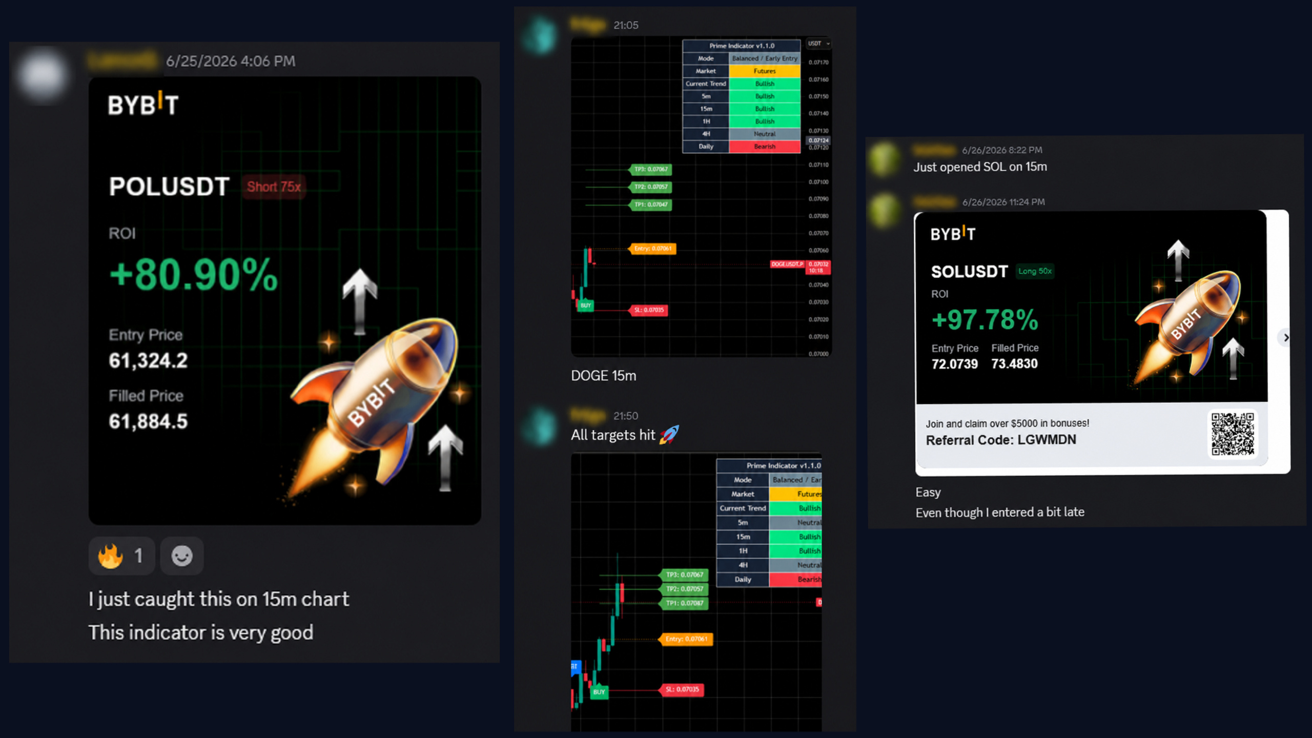Open the DOGE chart image posted at 21:05

tap(701, 196)
